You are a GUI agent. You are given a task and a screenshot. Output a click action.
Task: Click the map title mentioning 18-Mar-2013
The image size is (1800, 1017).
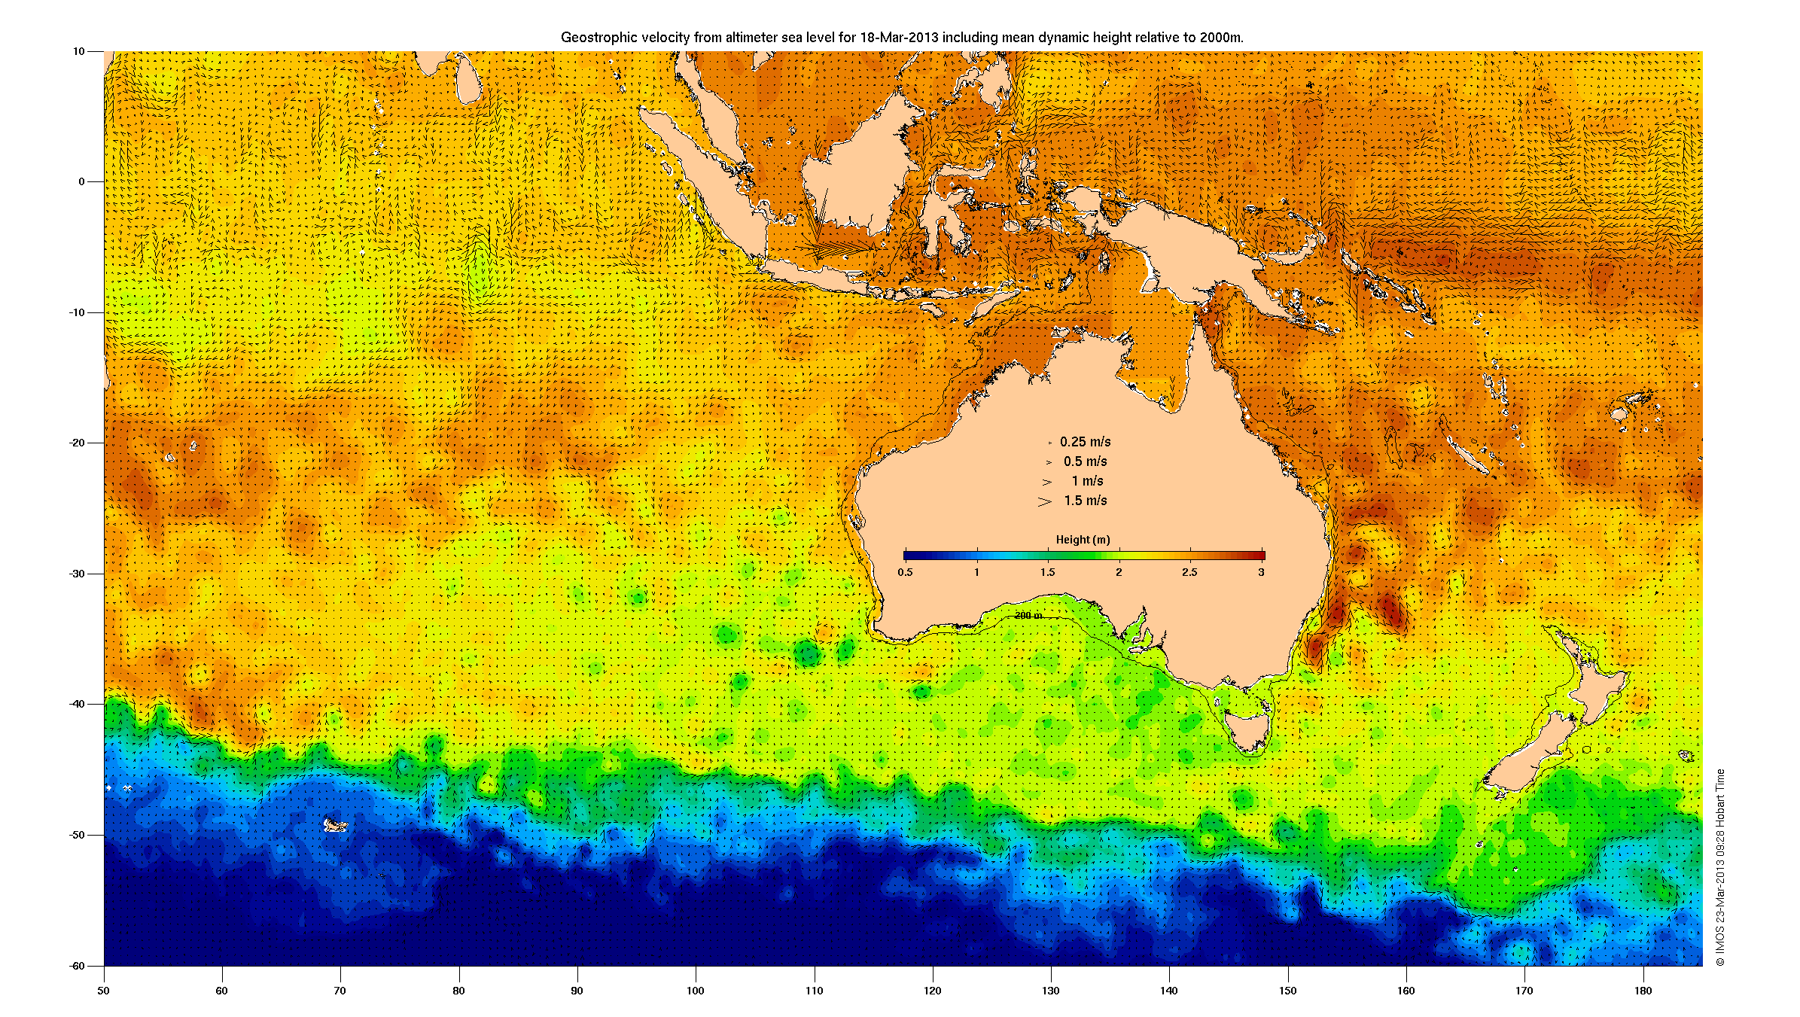point(902,37)
